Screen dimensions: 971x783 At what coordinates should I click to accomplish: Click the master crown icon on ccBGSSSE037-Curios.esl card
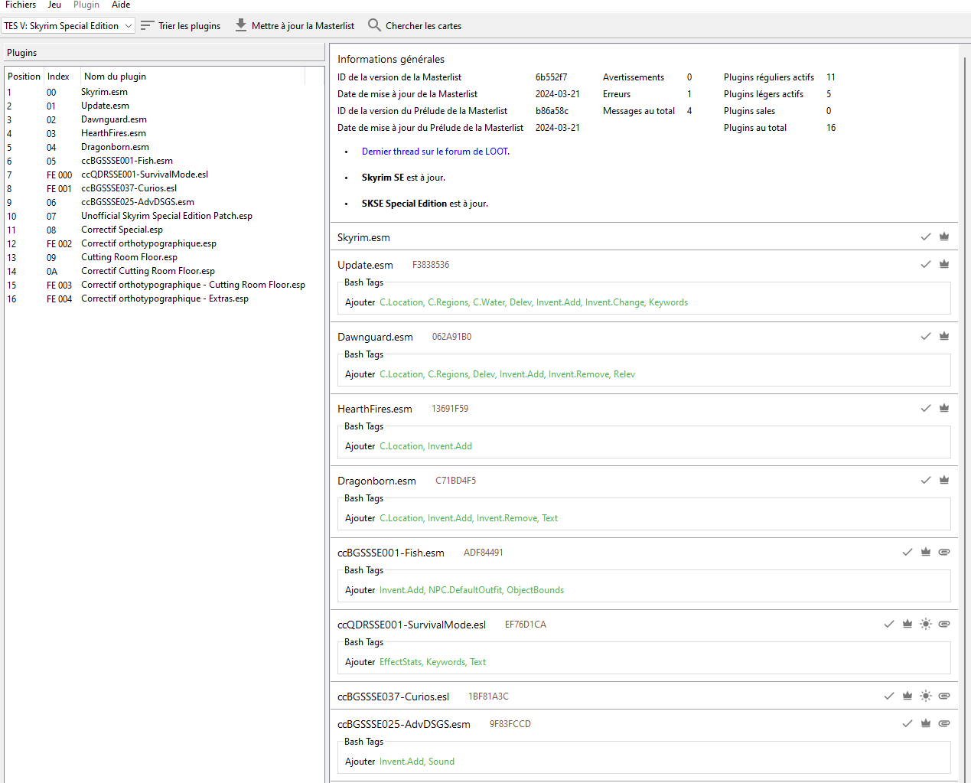tap(907, 696)
